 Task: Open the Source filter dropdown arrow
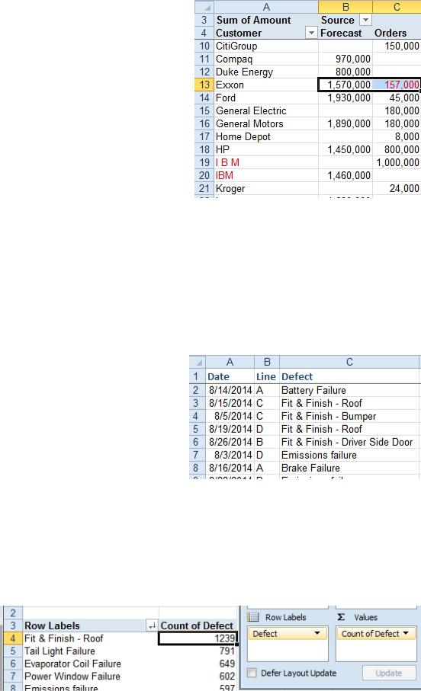click(x=365, y=20)
